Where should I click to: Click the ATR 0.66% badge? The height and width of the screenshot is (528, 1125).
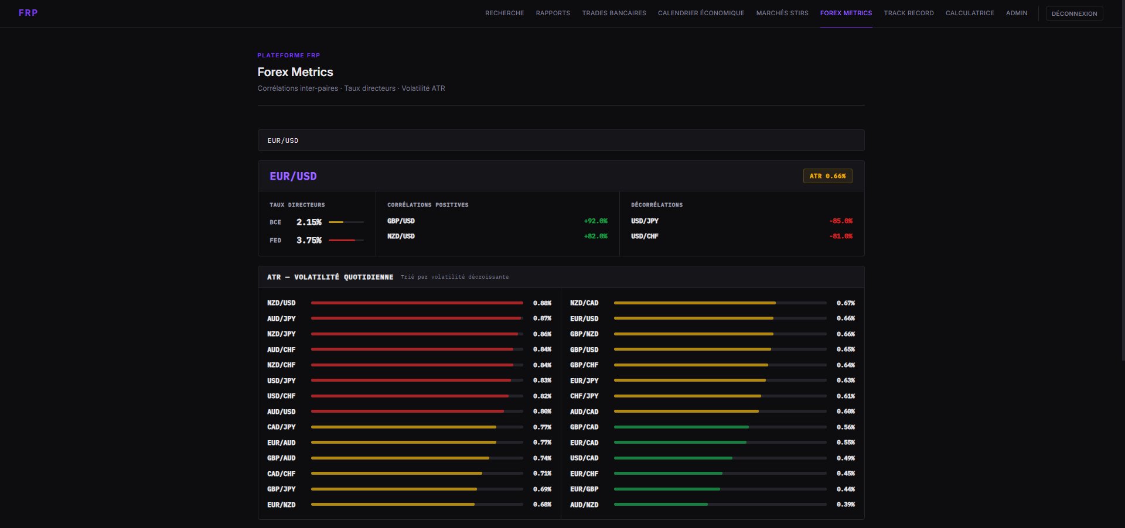pos(827,176)
